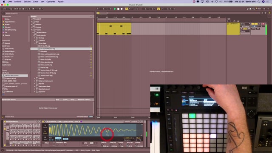The image size is (272, 153).
Task: Open the Ayuda menu
Action: 60,2
